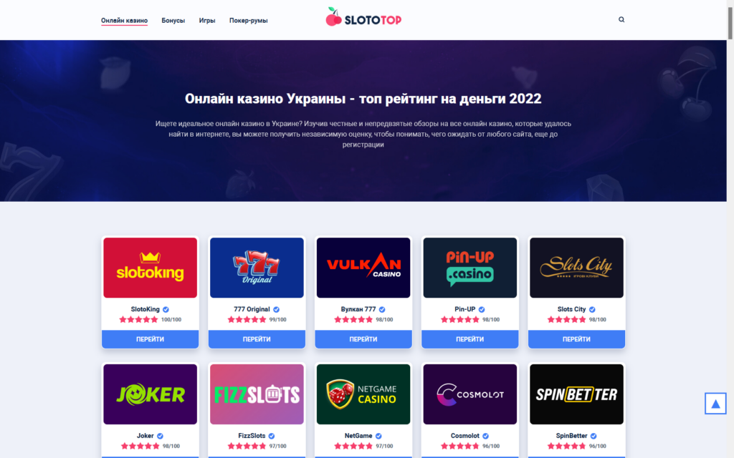The height and width of the screenshot is (458, 734).
Task: Click the Slots City verified badge
Action: (x=592, y=309)
